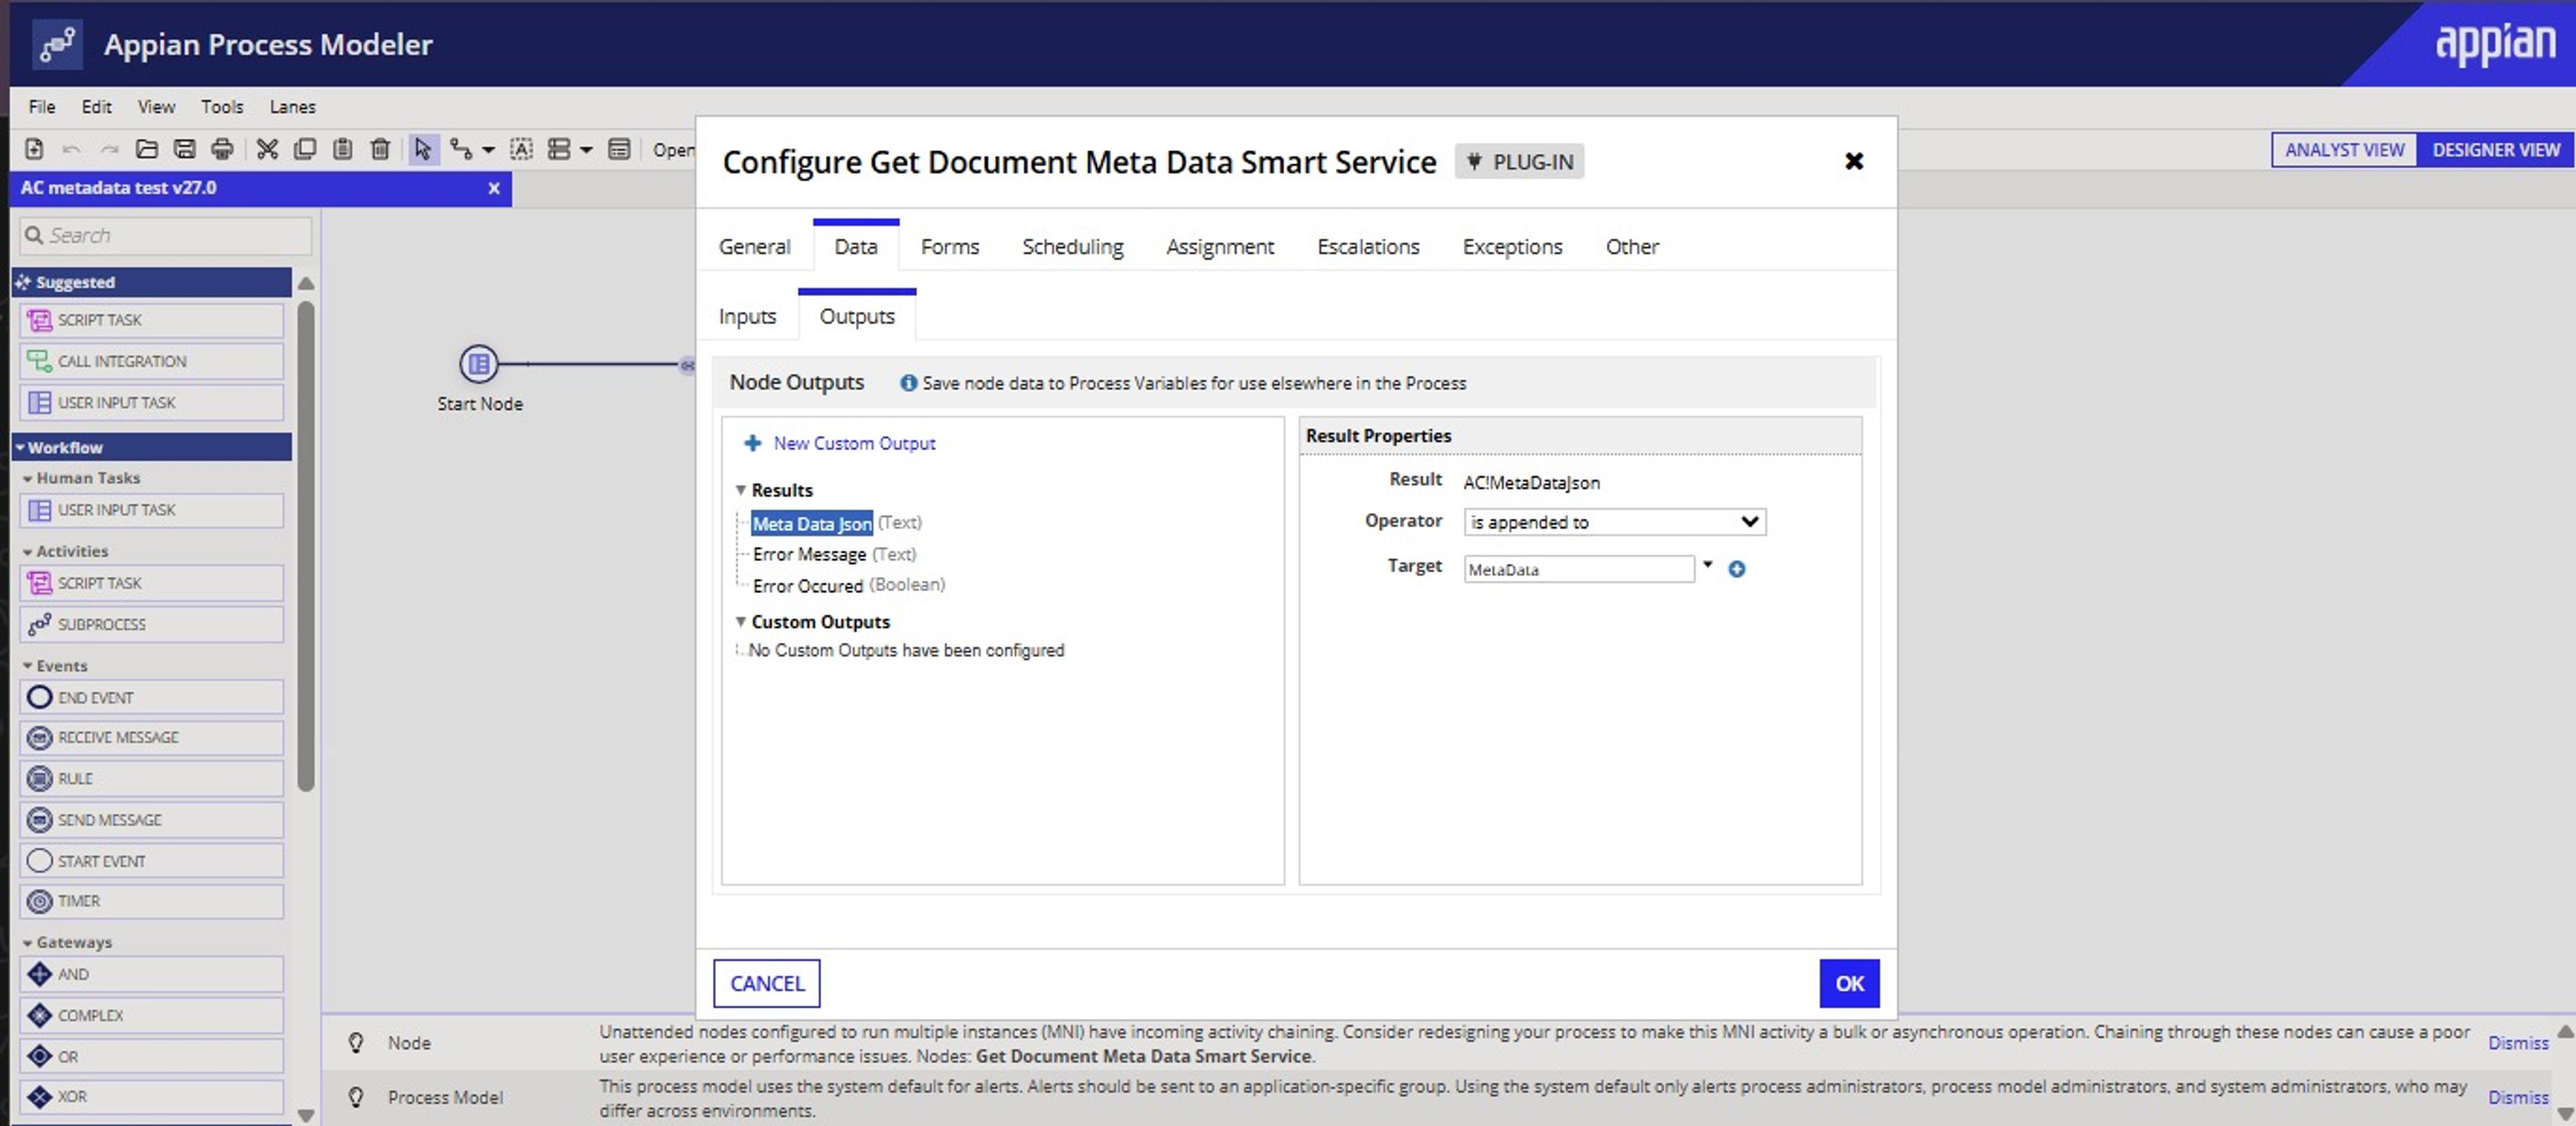Collapse the Activities group
Screen dimensions: 2576x1126
(28, 552)
